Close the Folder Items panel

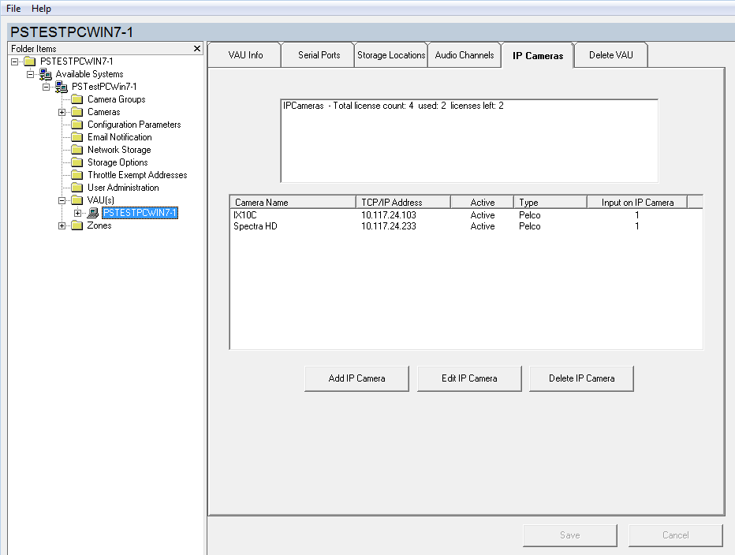[x=197, y=49]
